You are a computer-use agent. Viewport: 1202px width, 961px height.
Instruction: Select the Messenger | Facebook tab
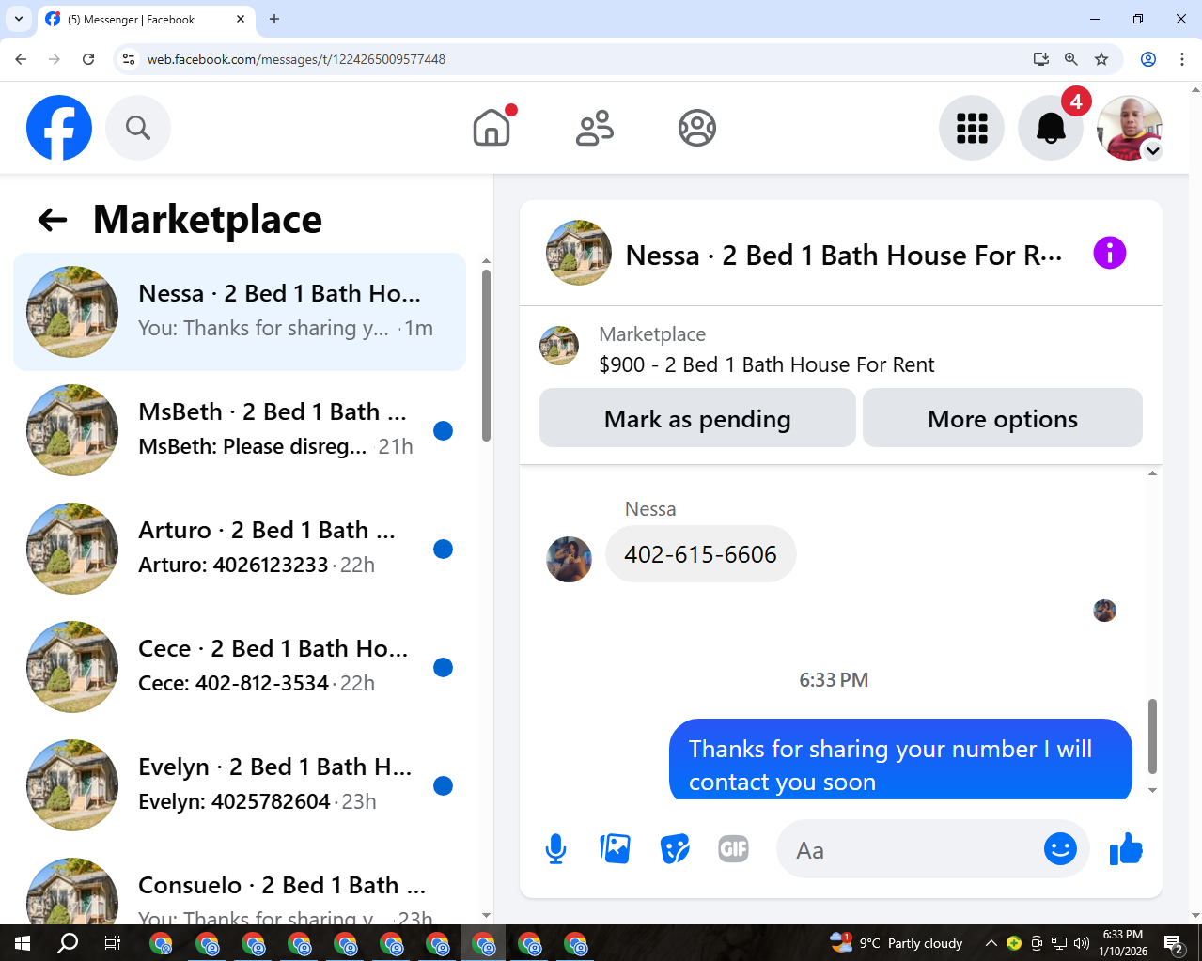pos(146,19)
